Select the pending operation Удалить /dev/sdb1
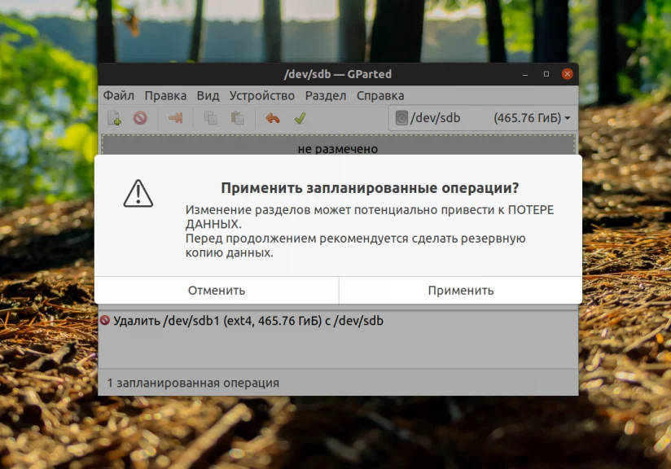 (244, 321)
